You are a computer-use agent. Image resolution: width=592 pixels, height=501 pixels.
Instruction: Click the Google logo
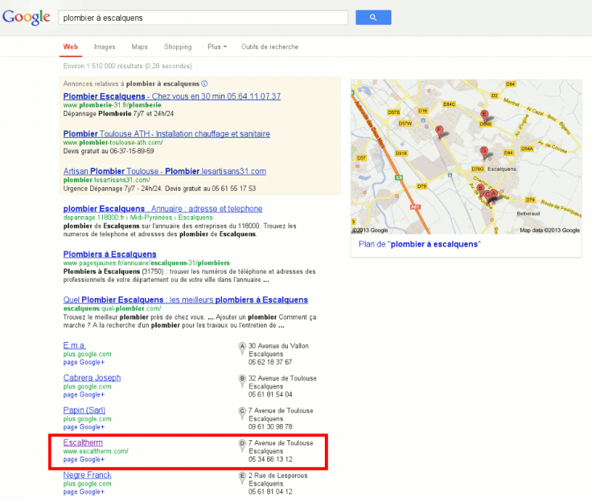26,17
